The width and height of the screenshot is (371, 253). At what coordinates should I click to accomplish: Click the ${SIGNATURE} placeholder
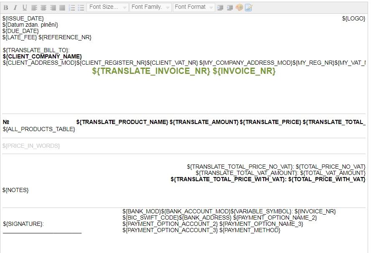23,224
